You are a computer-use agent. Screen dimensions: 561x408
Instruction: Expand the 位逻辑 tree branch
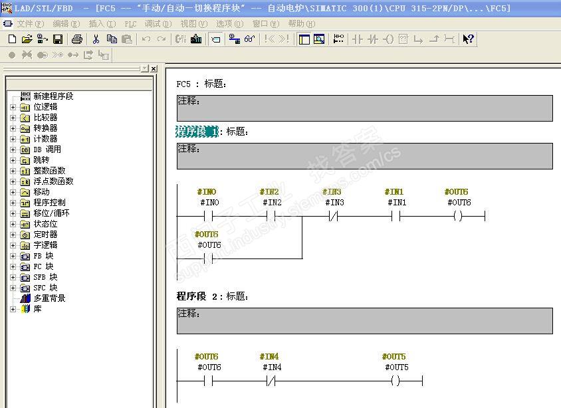[x=14, y=106]
